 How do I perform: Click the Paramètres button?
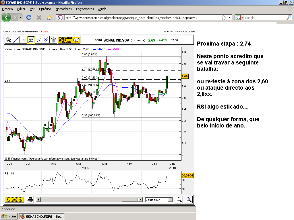pos(15,200)
